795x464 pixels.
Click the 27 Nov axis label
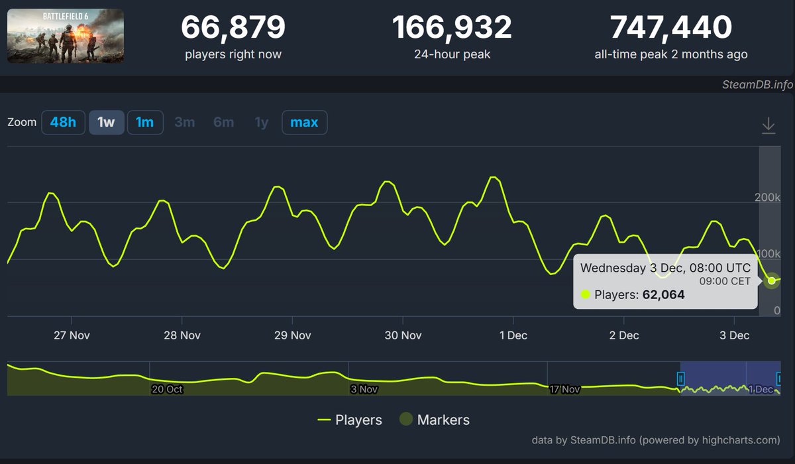click(71, 335)
